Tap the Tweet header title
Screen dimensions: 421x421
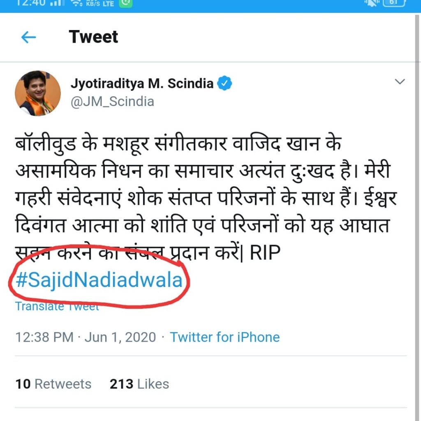pyautogui.click(x=94, y=37)
